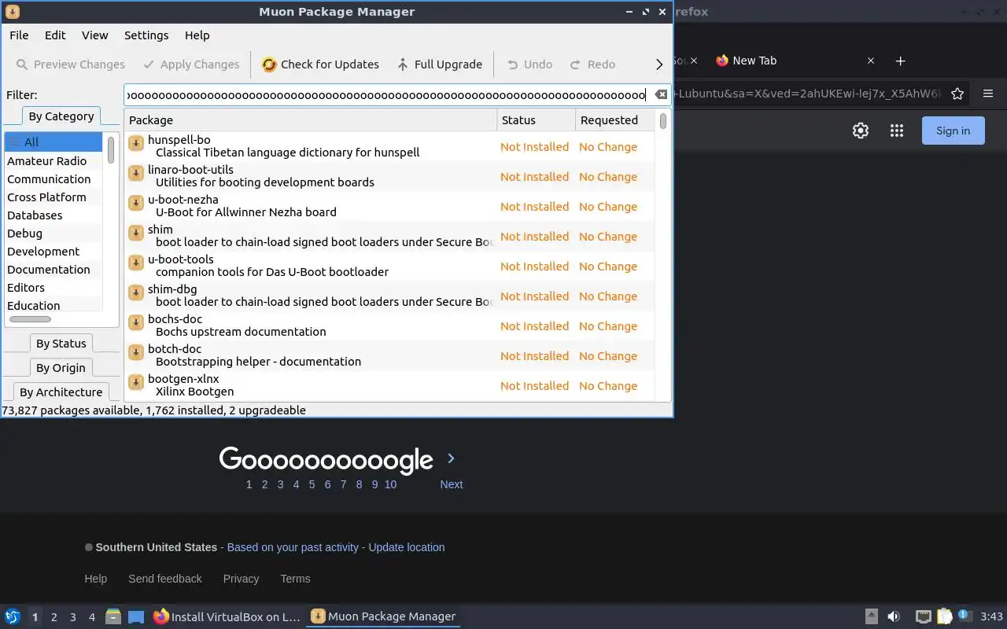Click the status icon beside shim-dbg

click(136, 292)
